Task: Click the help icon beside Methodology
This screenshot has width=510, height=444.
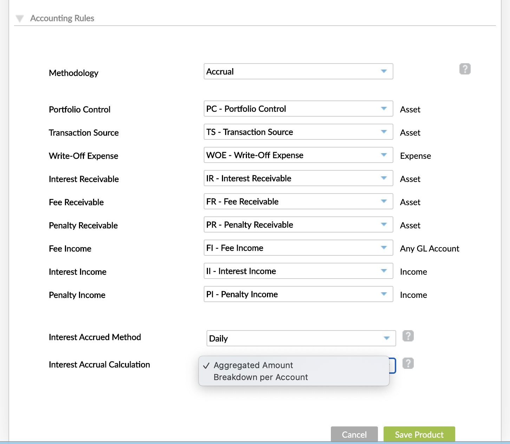Action: [465, 69]
